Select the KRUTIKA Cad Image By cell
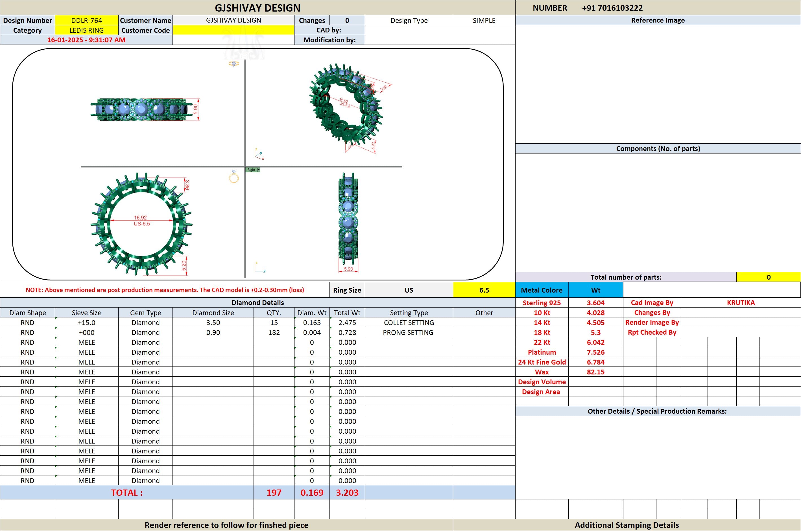Image resolution: width=801 pixels, height=531 pixels. 741,303
